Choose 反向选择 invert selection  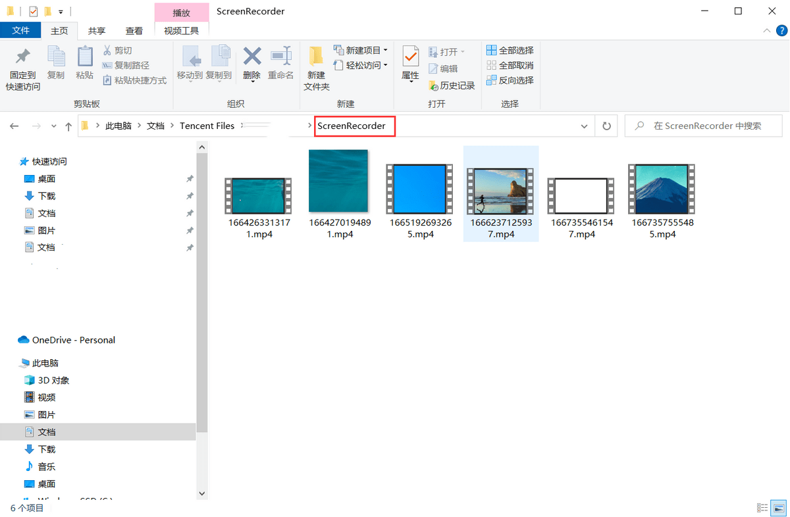(510, 80)
